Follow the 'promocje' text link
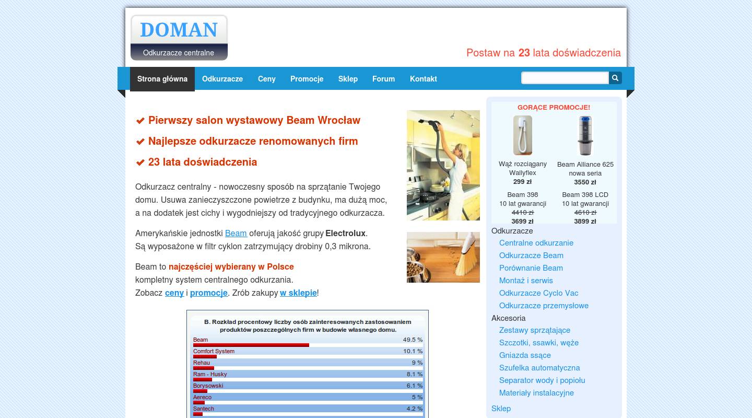 (x=209, y=293)
